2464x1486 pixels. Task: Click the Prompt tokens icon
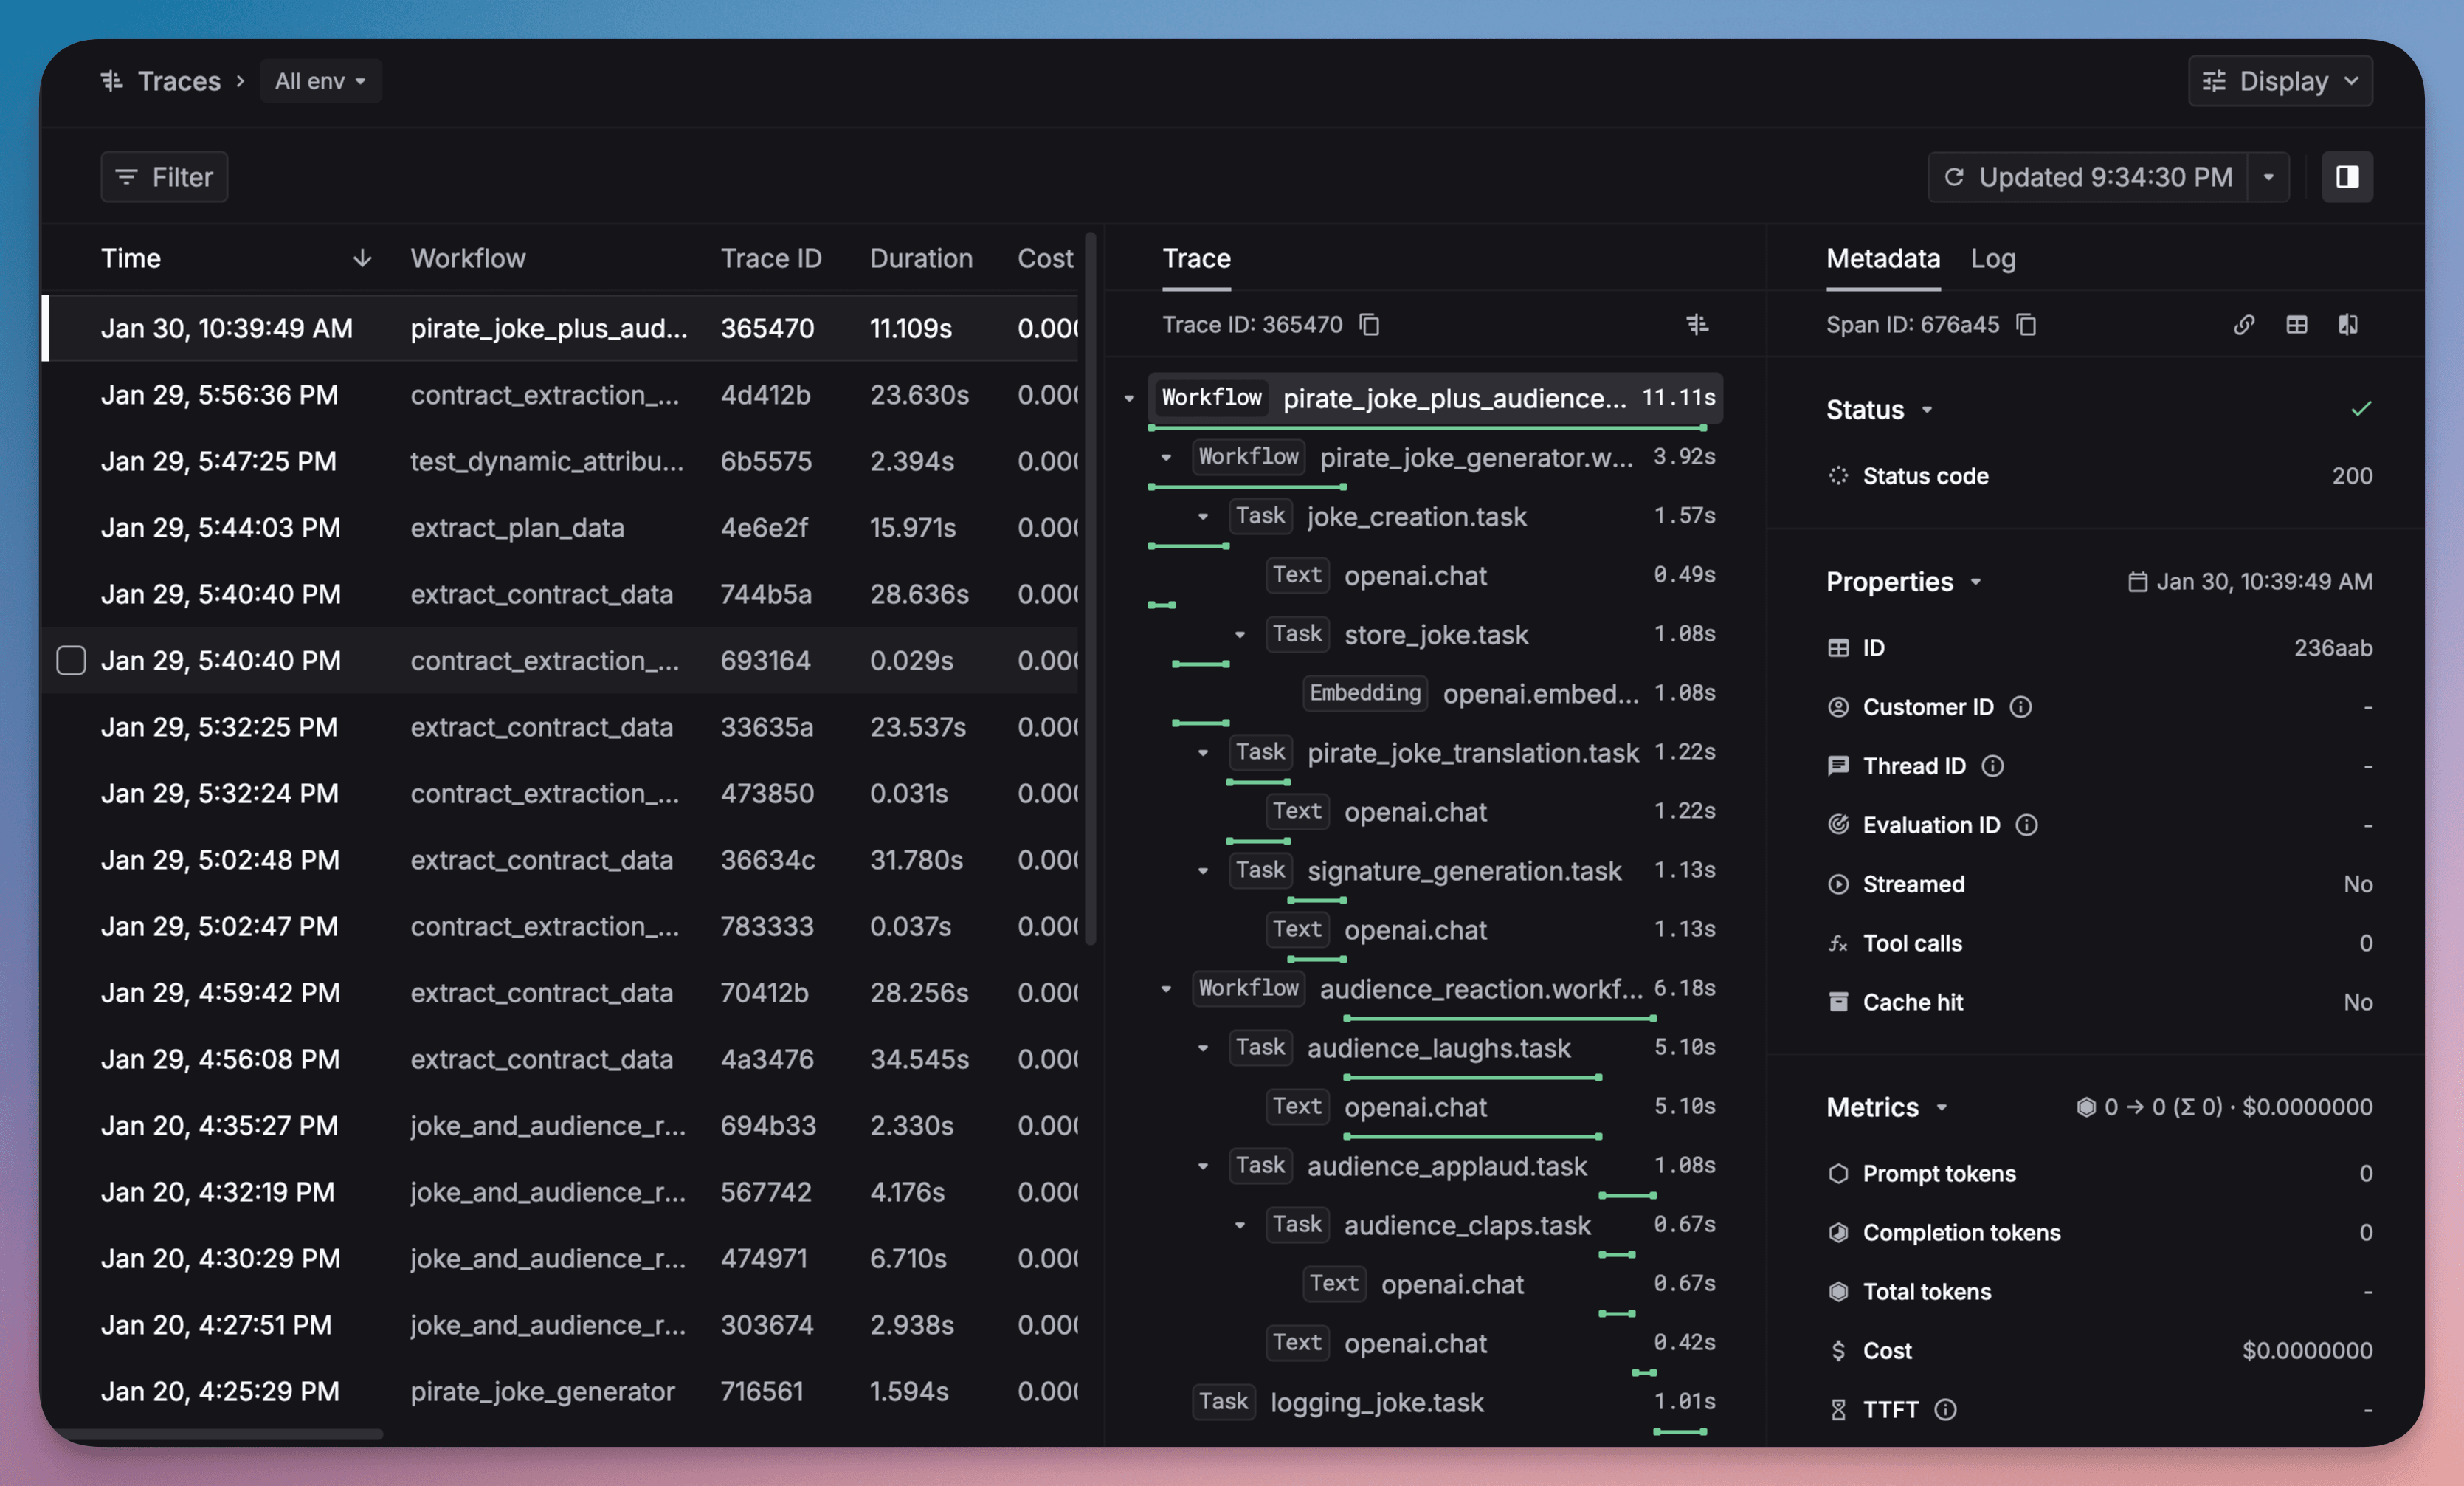[1838, 1173]
